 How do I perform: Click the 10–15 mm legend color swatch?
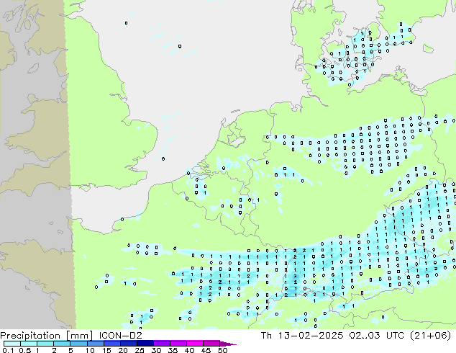coord(96,344)
